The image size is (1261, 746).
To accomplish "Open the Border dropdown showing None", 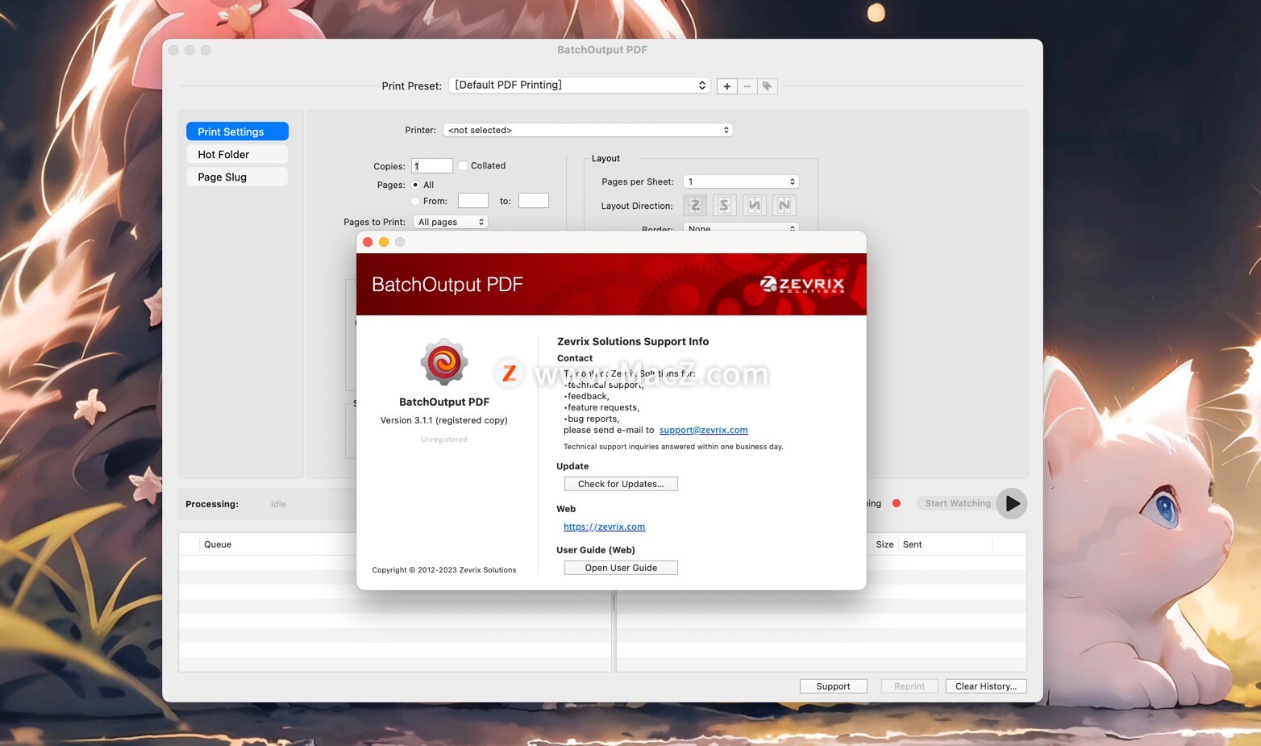I will coord(741,227).
